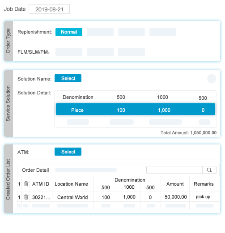Click the pick up remarks cell

click(x=203, y=197)
